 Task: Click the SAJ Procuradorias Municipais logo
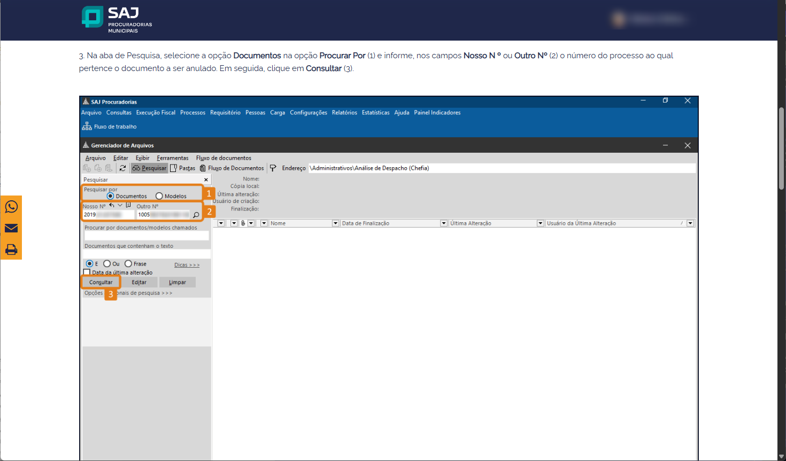click(x=117, y=20)
